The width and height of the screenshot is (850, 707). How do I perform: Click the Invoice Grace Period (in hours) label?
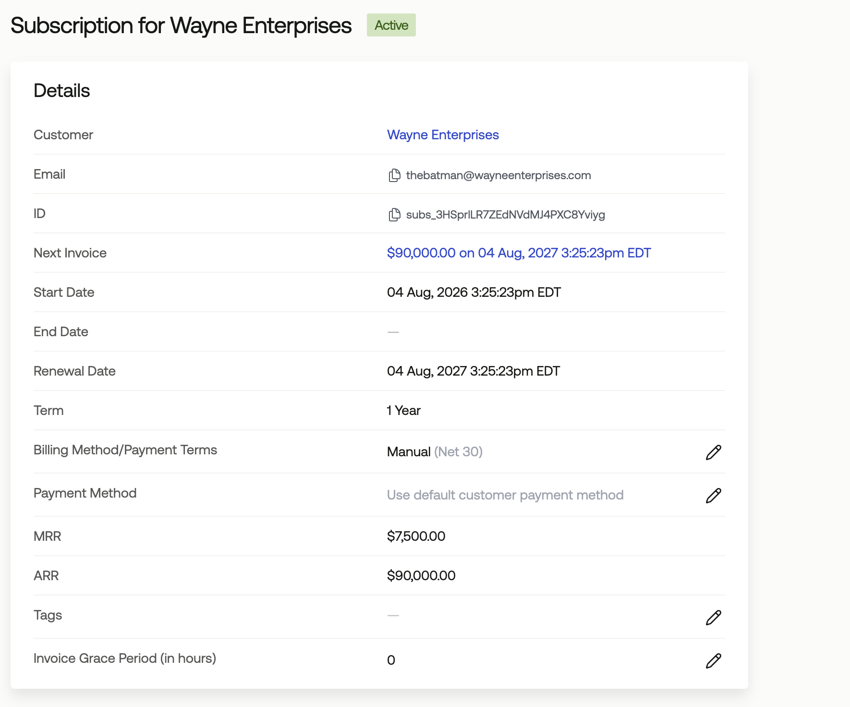[x=125, y=658]
